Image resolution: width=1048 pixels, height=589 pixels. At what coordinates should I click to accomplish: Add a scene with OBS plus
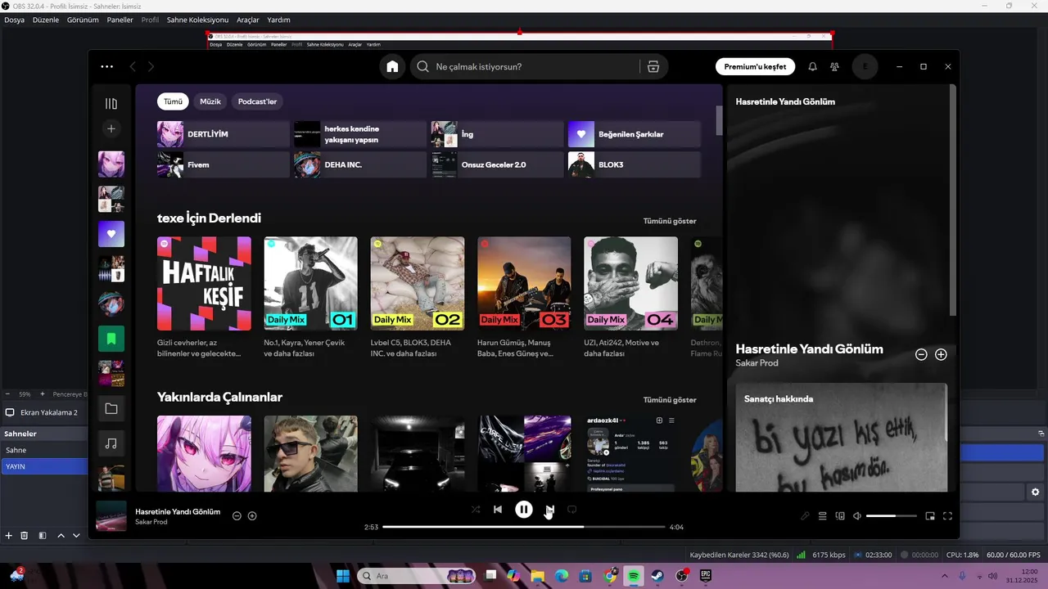[x=9, y=536]
